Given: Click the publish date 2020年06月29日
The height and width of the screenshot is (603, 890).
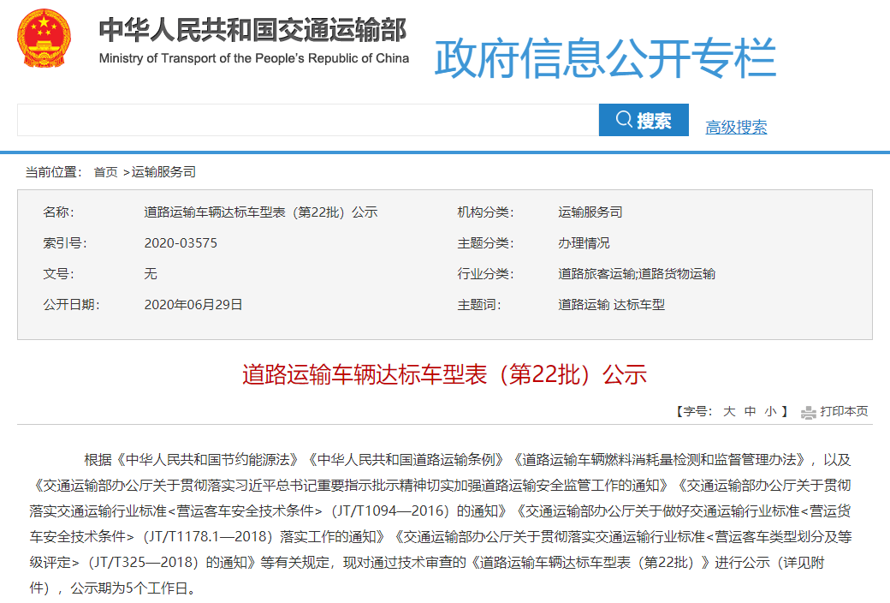Looking at the screenshot, I should click(x=193, y=305).
